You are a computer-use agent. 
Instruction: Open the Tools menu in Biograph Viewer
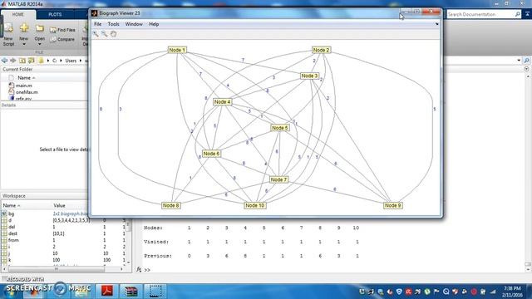(x=113, y=24)
